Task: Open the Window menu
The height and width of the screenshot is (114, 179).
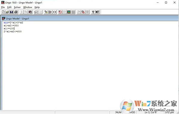Action: tap(27, 7)
